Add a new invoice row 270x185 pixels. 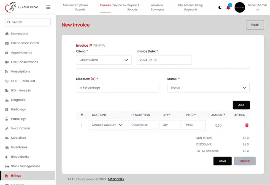tap(241, 105)
